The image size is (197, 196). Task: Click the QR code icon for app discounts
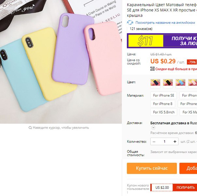coord(152,69)
